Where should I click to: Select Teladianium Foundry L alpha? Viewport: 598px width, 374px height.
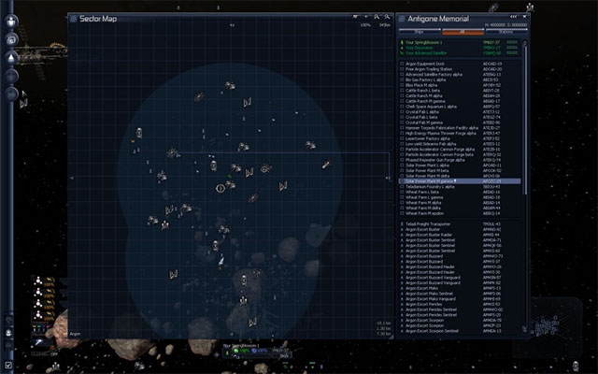pos(460,187)
